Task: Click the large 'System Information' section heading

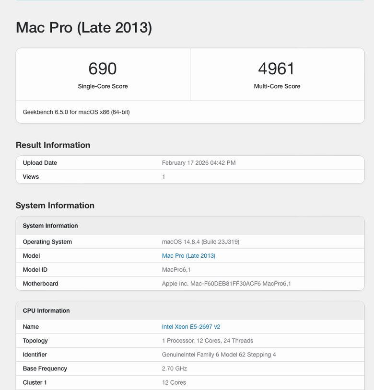Action: click(55, 206)
